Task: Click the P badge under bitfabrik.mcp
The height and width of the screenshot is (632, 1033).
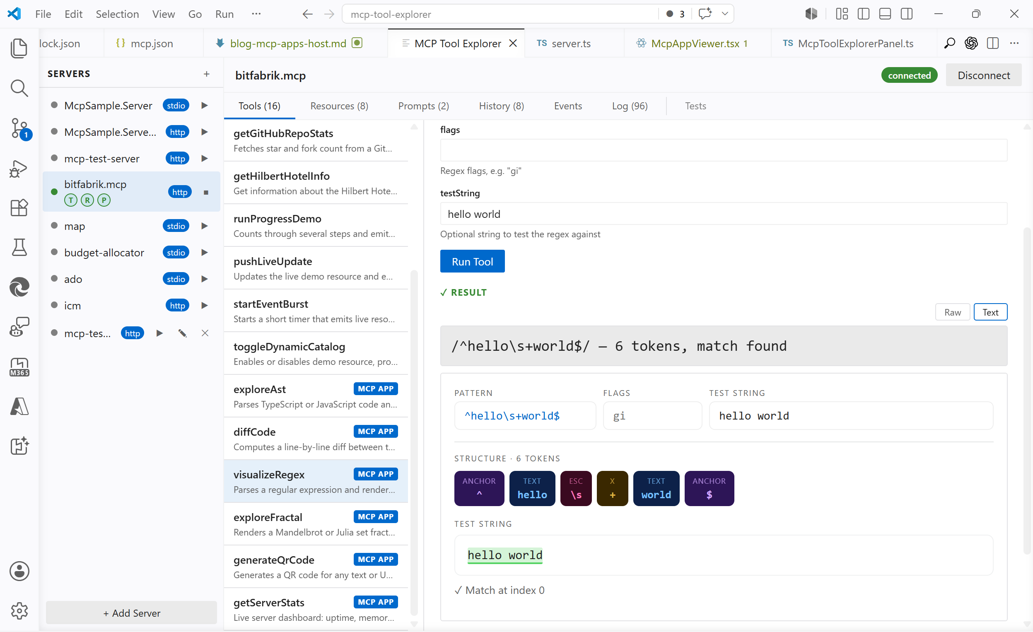Action: click(104, 200)
